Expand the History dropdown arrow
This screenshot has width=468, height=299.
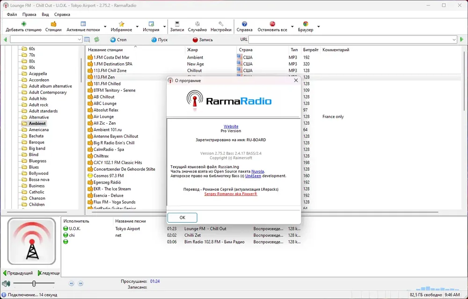[164, 27]
